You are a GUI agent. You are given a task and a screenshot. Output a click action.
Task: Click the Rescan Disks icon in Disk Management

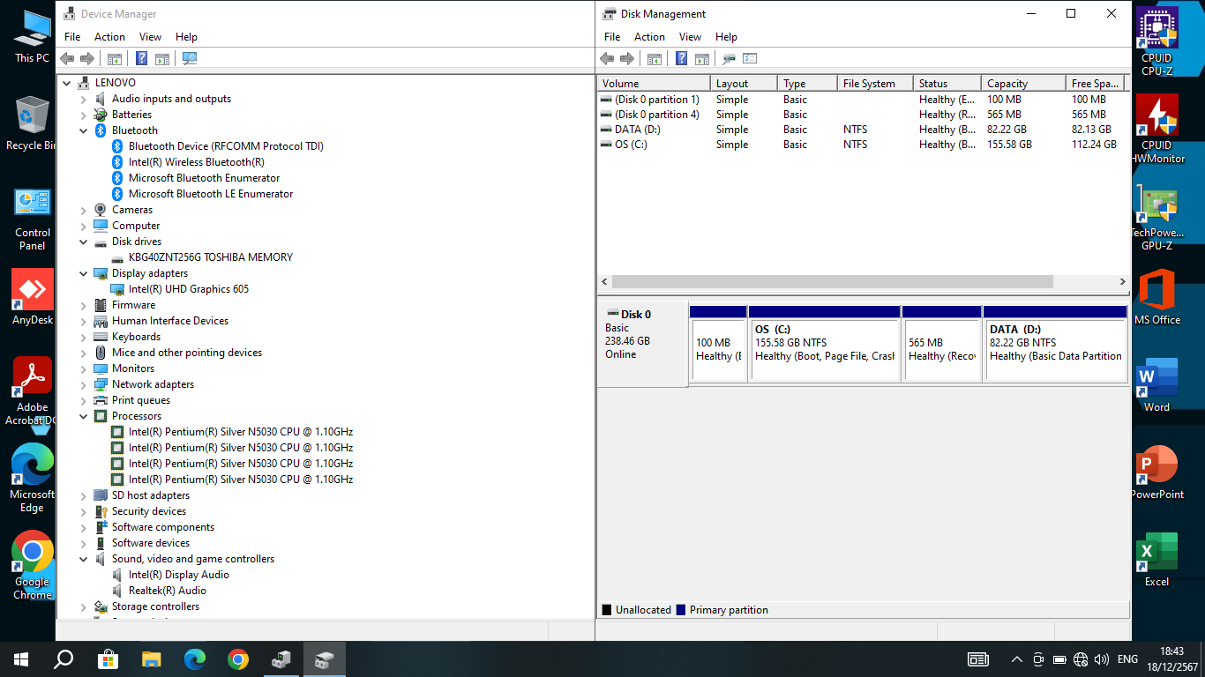[x=729, y=59]
